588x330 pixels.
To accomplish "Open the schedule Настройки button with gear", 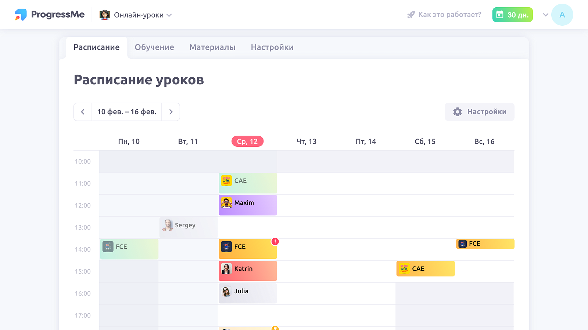I will 480,112.
